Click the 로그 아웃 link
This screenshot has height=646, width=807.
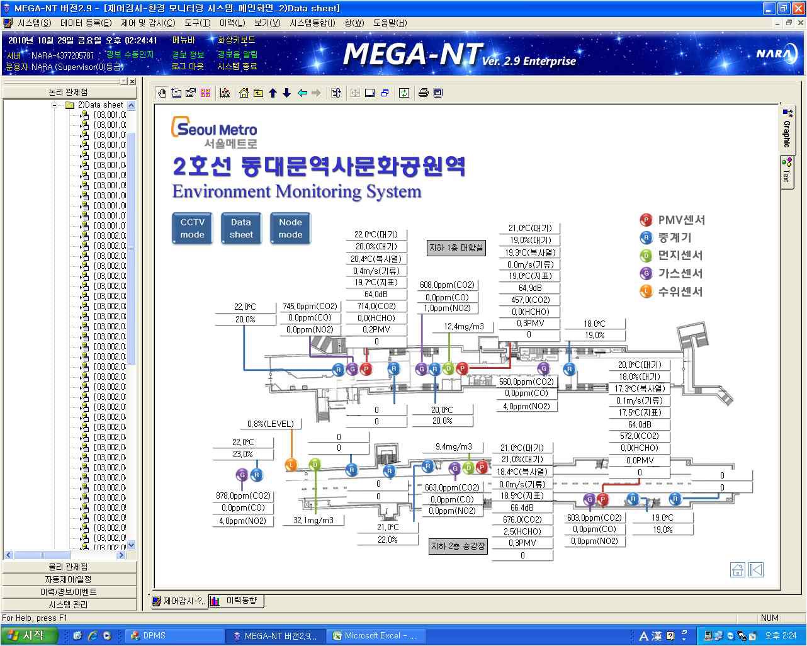pyautogui.click(x=188, y=66)
